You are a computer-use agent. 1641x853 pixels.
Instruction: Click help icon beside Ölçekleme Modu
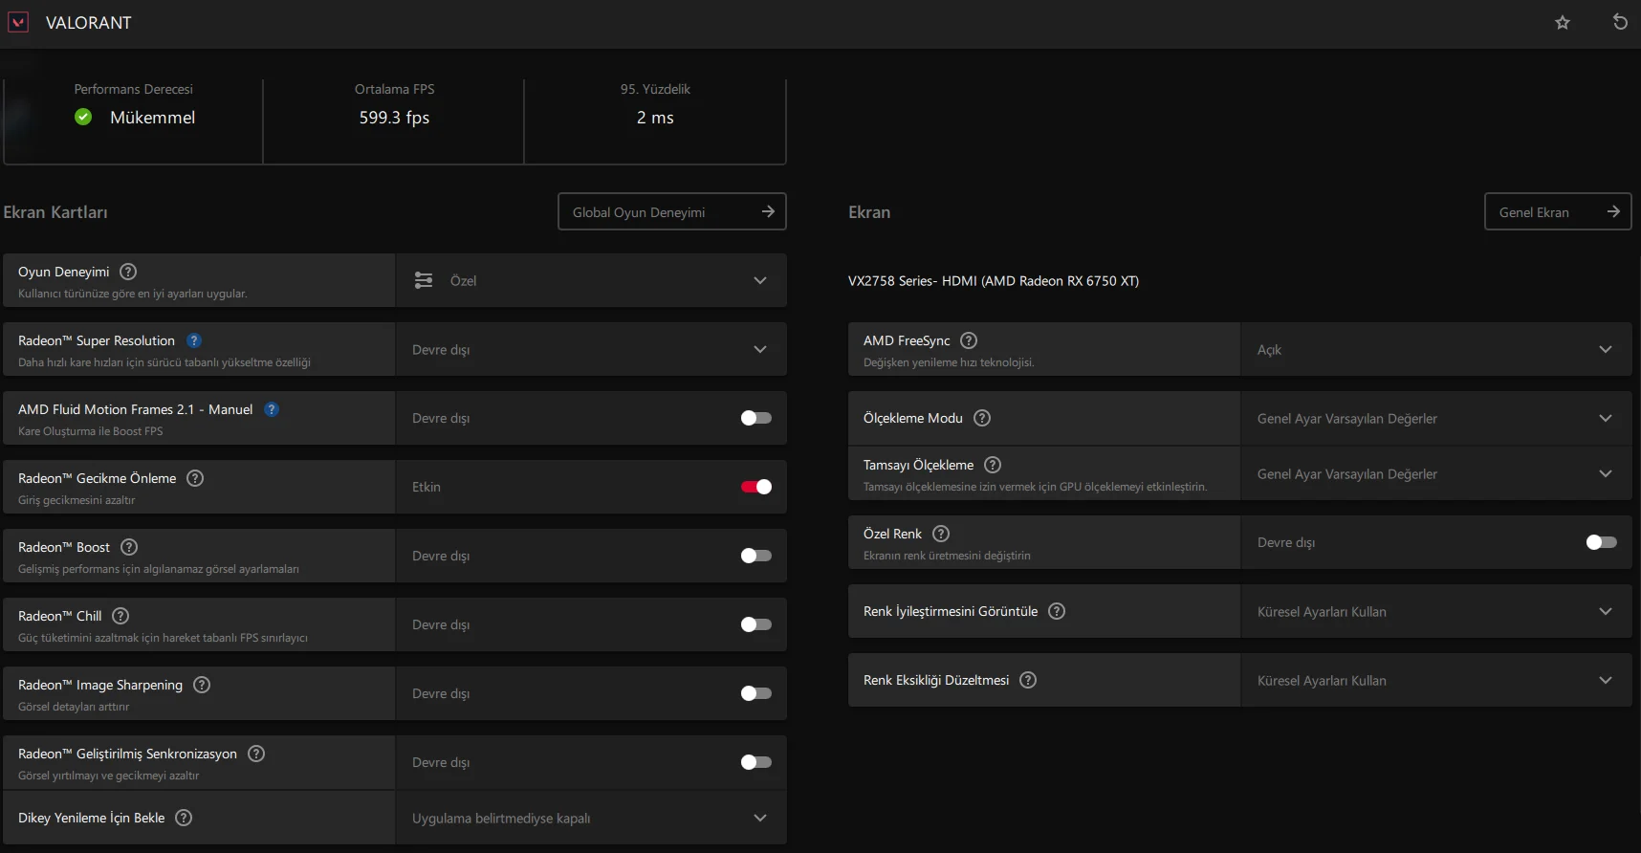[x=982, y=418]
